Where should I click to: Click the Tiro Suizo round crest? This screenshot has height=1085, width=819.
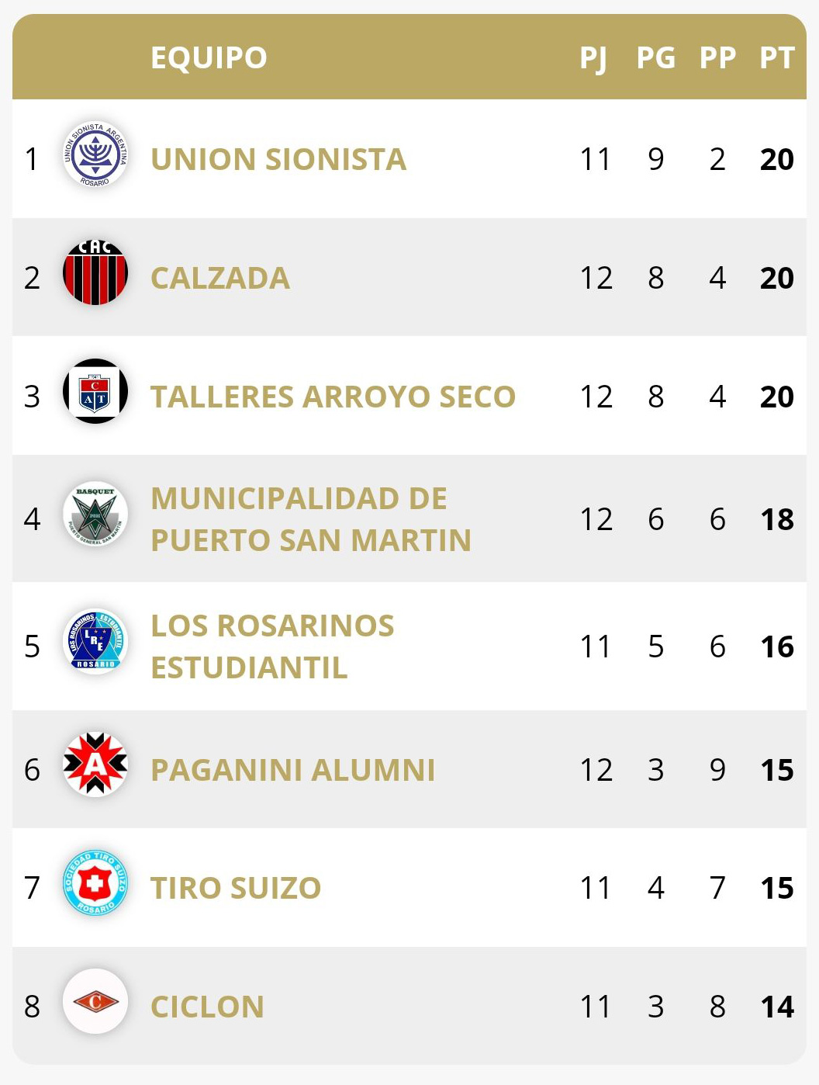pyautogui.click(x=95, y=883)
